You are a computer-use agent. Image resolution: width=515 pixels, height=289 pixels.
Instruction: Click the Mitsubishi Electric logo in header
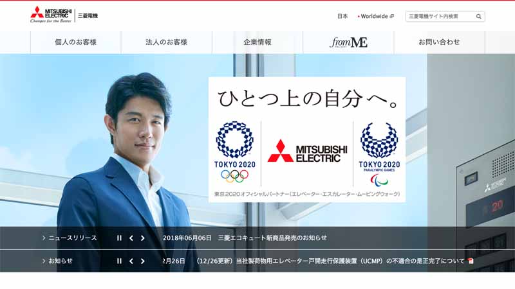pyautogui.click(x=64, y=14)
